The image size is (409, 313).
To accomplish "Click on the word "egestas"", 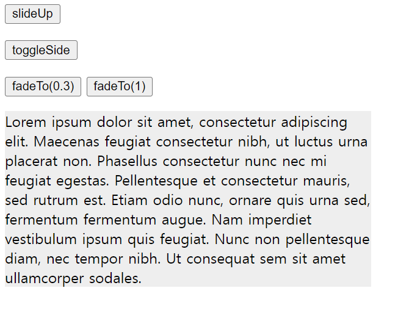I will (82, 182).
